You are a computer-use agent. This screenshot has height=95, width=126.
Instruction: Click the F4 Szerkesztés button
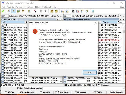(27, 92)
